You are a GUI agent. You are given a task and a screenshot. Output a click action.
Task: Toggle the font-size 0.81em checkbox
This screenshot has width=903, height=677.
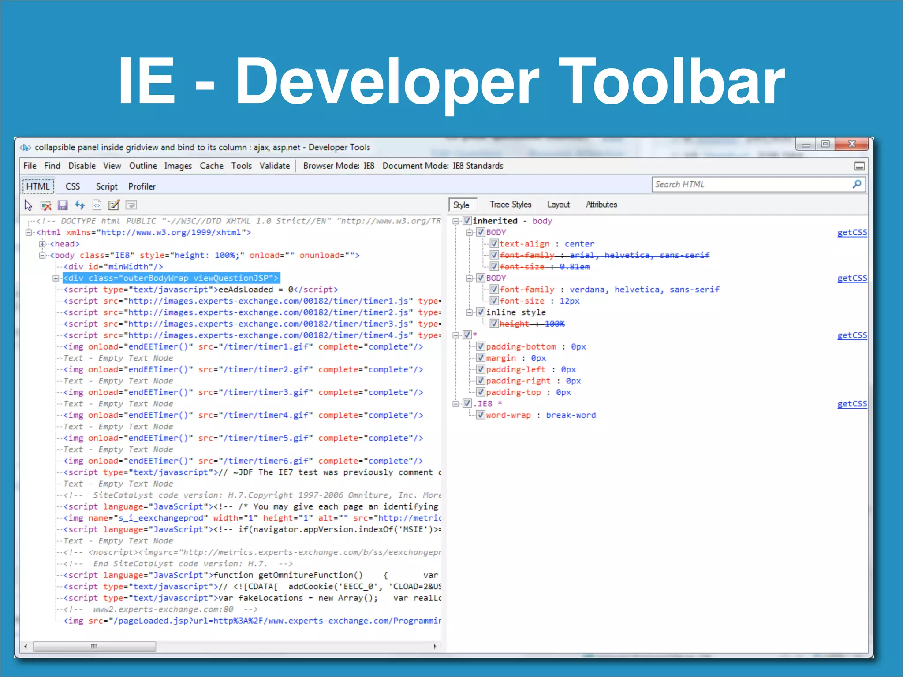[494, 267]
